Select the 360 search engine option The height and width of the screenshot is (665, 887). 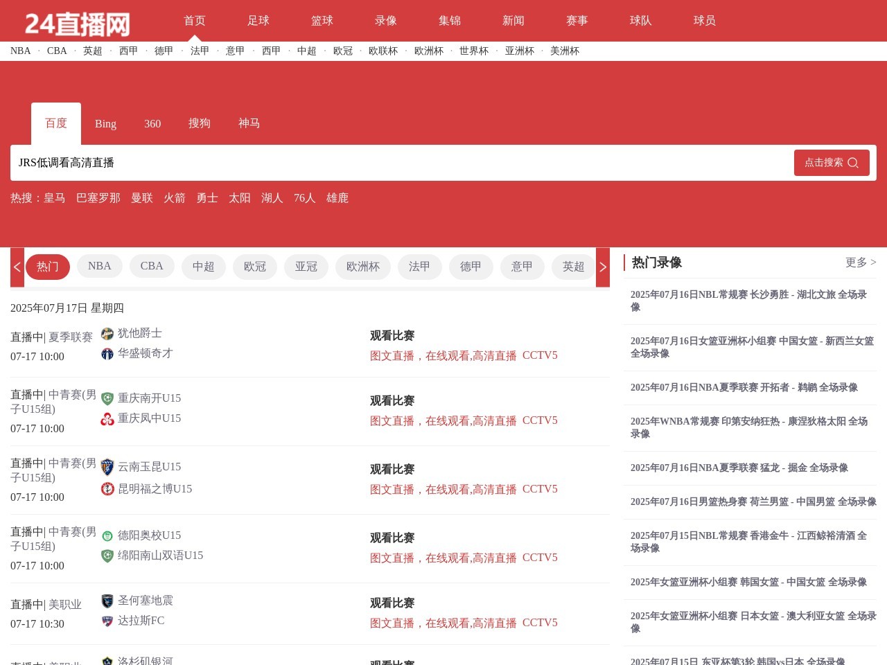click(x=152, y=123)
